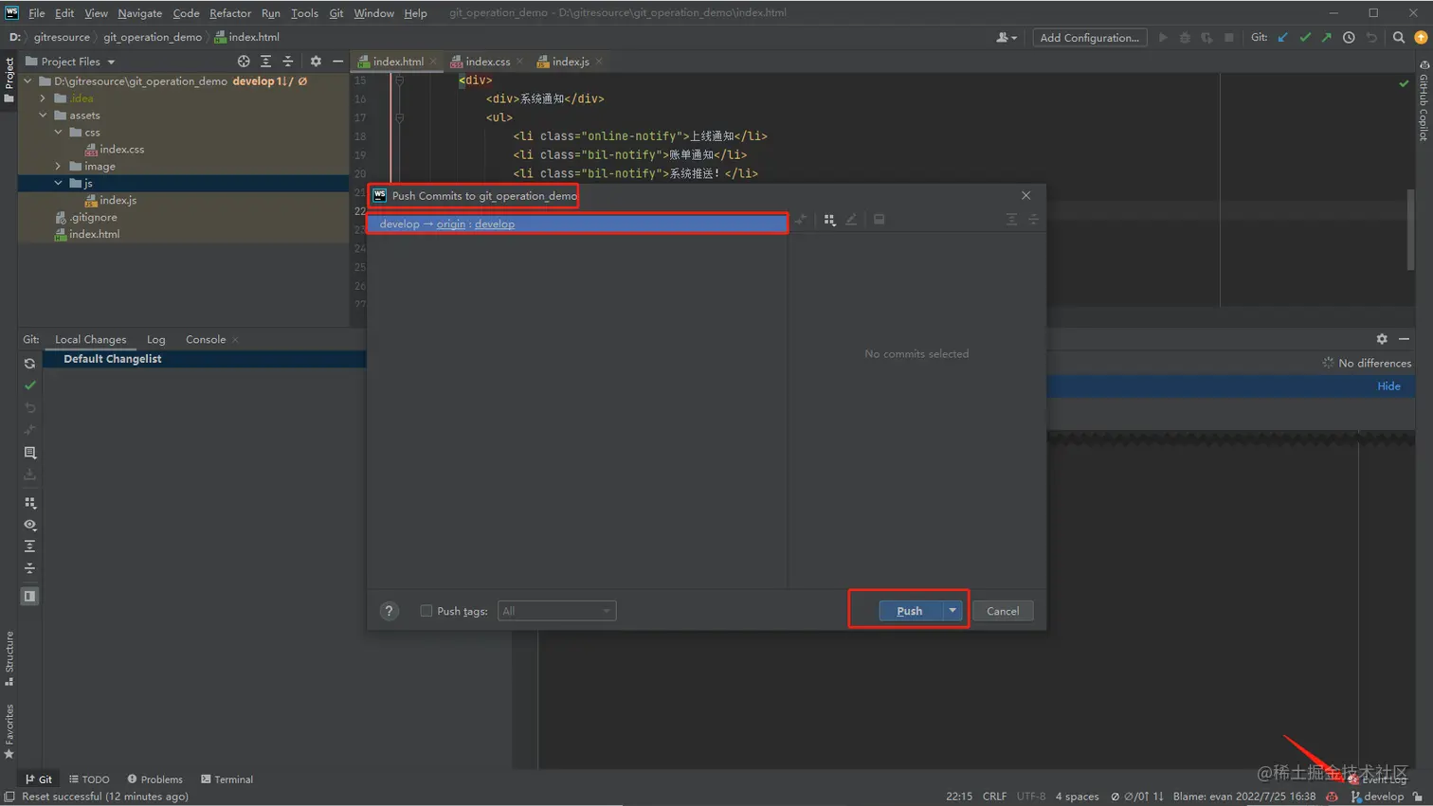
Task: Open the Git menu in the menu bar
Action: coord(336,12)
